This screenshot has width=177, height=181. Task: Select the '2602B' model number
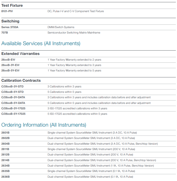tap(5, 138)
